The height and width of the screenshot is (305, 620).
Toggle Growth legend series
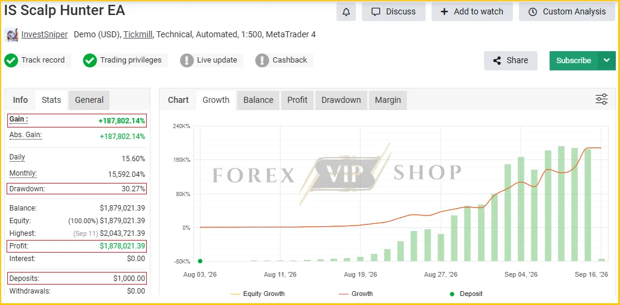[356, 294]
